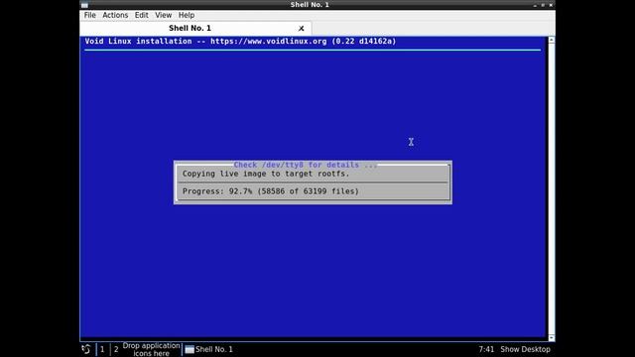
Task: Click the Check /dev/tty8 dialog title
Action: (x=305, y=165)
